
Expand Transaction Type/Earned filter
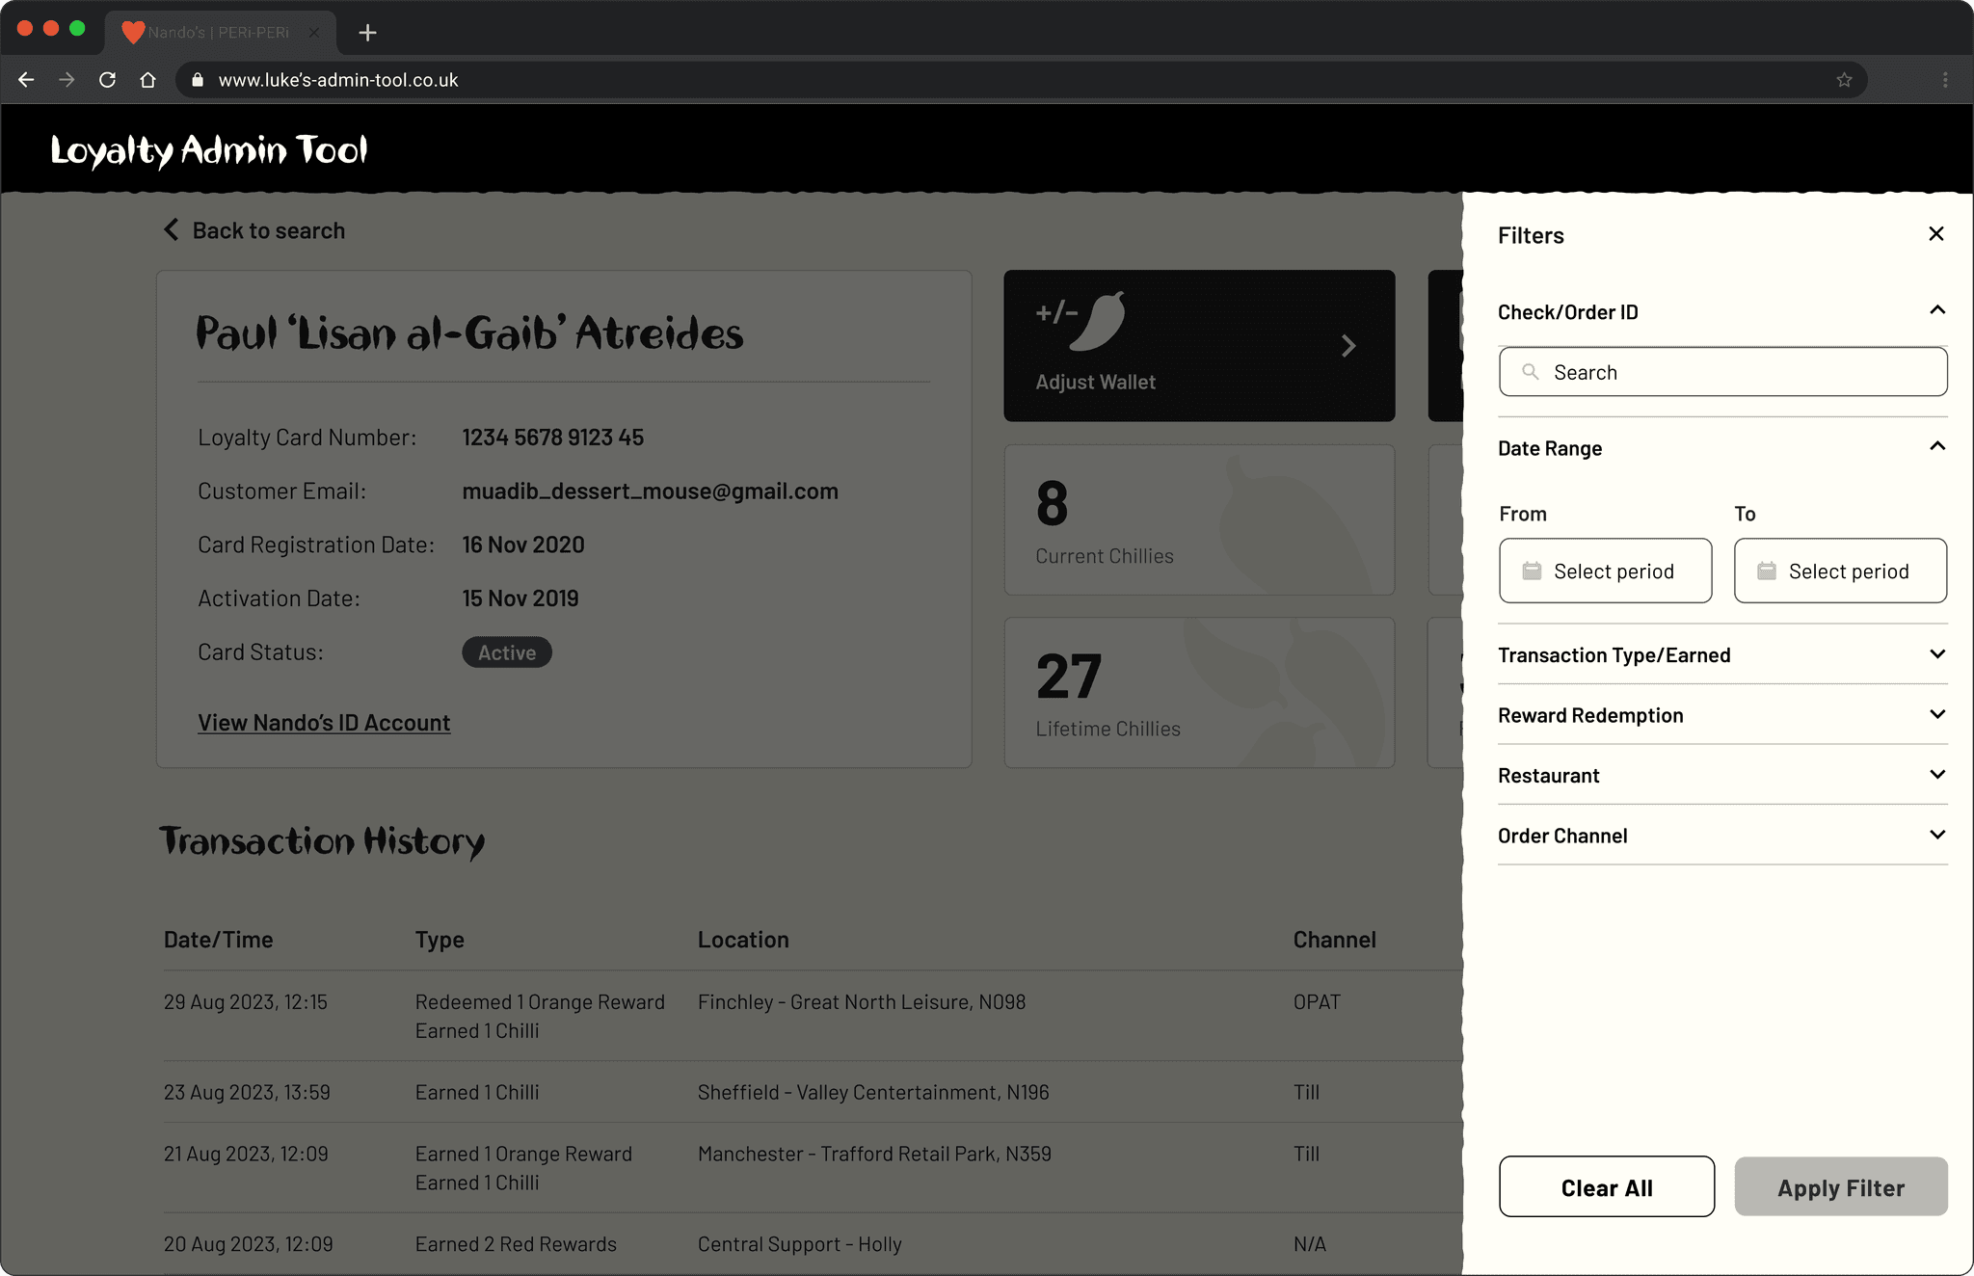[x=1937, y=654]
